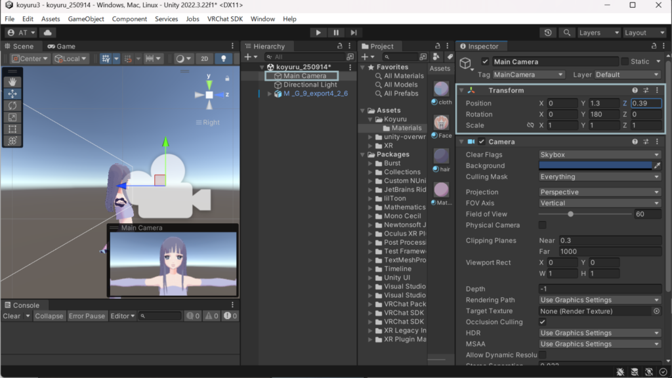Select the Scale tool in Scene toolbar
Screen dimensions: 672x378
point(13,117)
